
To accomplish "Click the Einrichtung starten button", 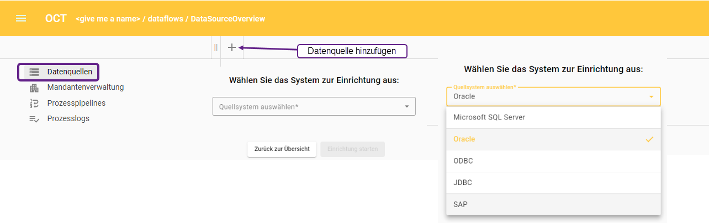I will click(352, 149).
